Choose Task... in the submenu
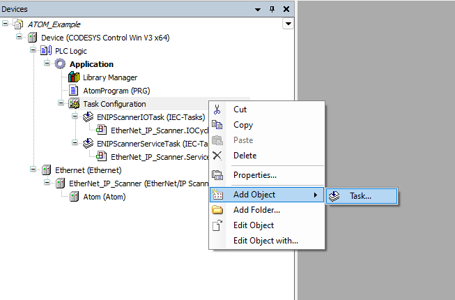 362,196
